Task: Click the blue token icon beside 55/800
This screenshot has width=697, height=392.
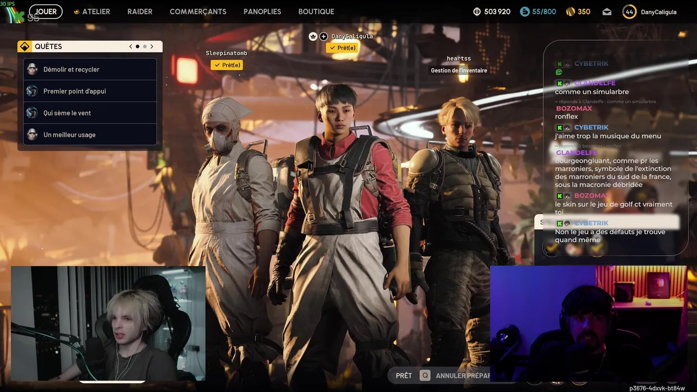Action: (x=525, y=11)
